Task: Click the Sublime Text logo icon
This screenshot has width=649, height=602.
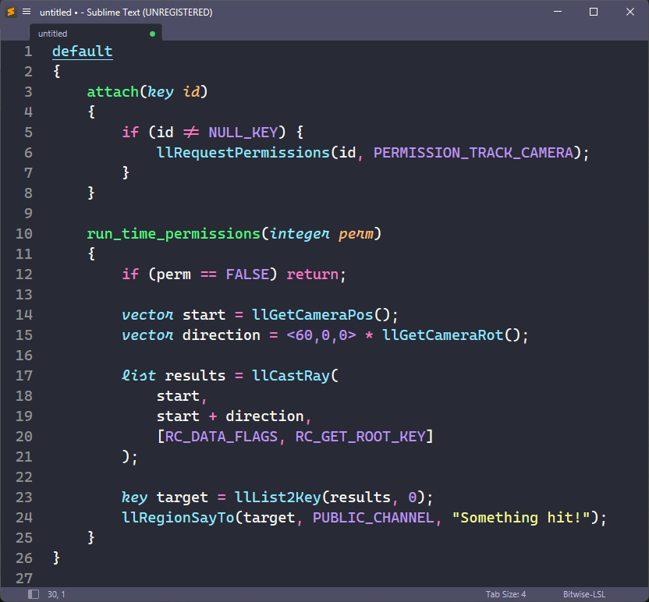Action: coord(11,12)
